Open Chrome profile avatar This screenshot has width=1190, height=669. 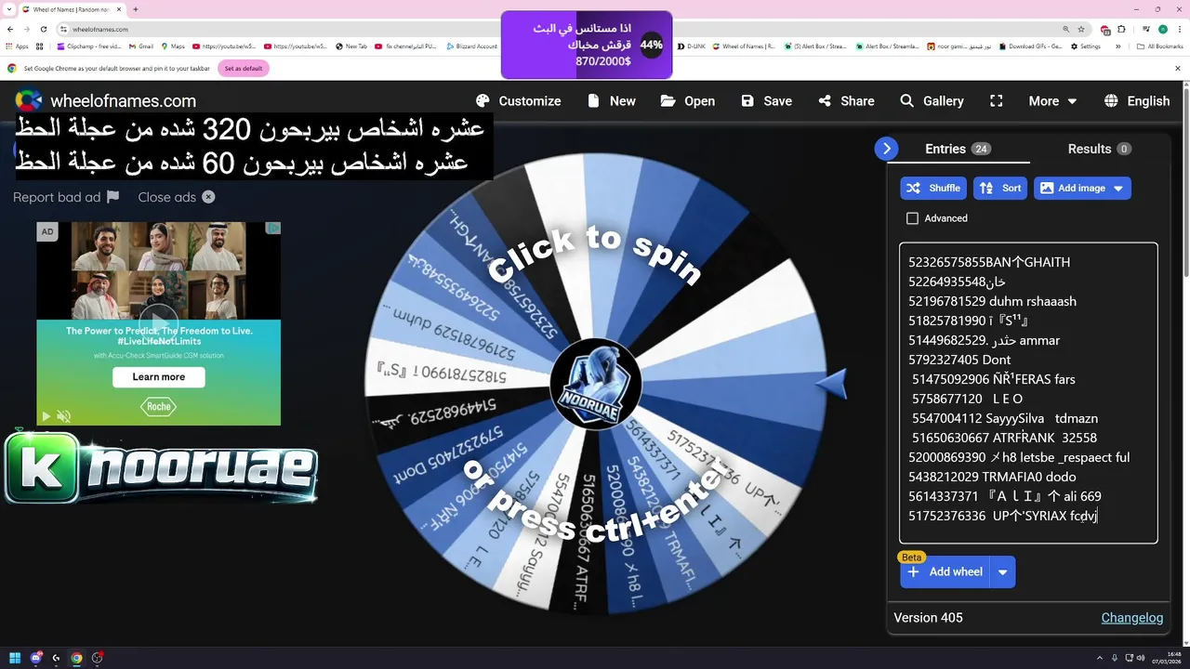(1162, 29)
